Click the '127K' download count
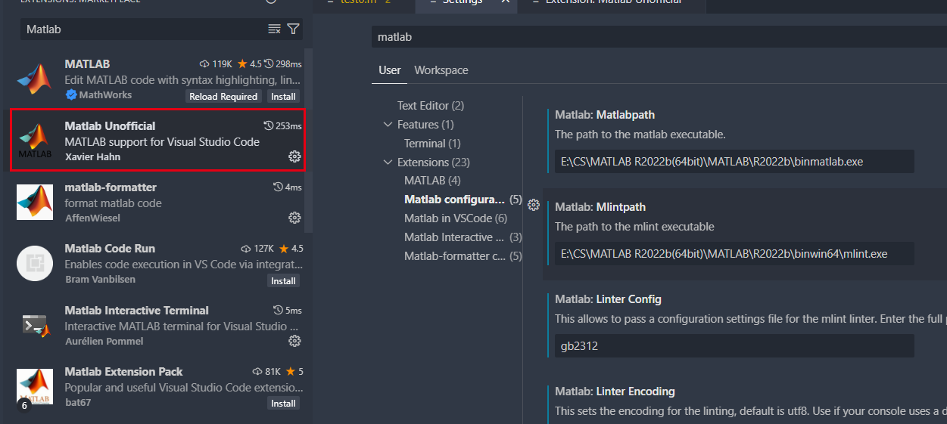947x424 pixels. point(257,249)
